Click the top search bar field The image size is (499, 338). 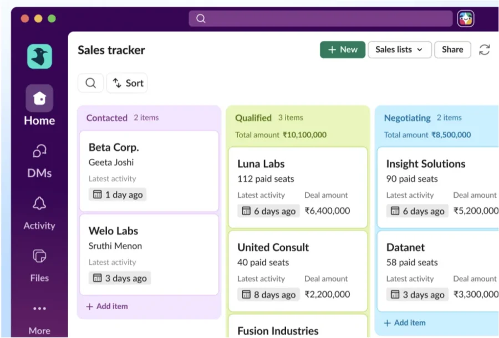point(320,18)
